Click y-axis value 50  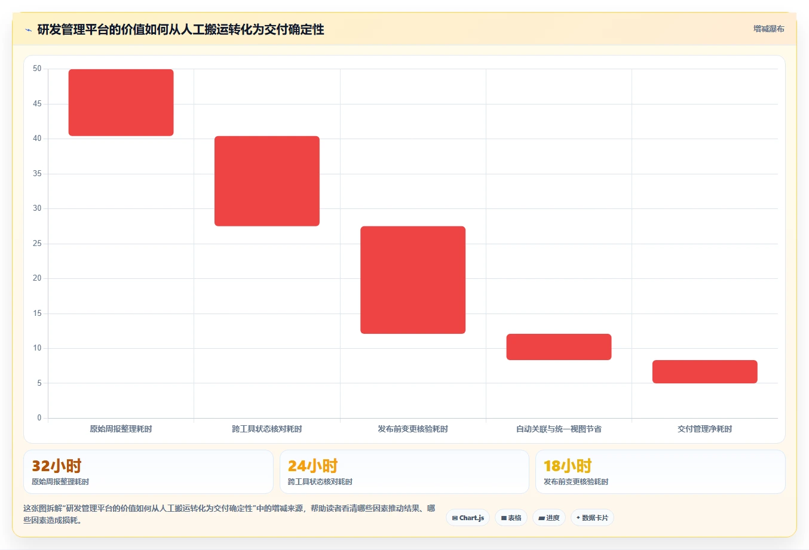pos(37,69)
